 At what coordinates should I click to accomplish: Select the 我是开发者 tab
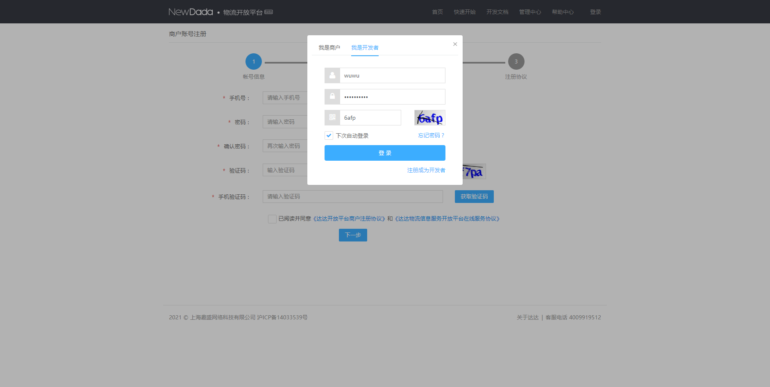tap(365, 48)
